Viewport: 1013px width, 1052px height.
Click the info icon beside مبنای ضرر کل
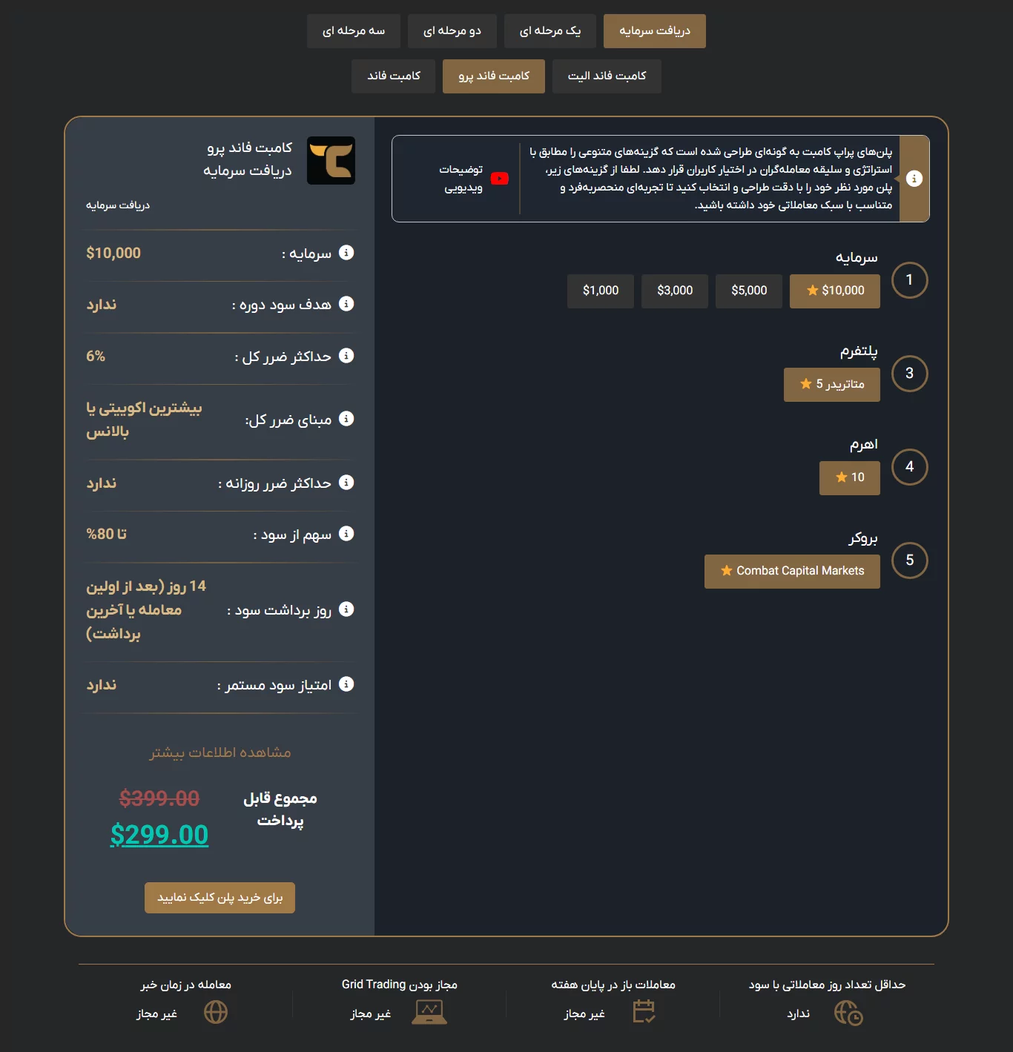pyautogui.click(x=346, y=419)
